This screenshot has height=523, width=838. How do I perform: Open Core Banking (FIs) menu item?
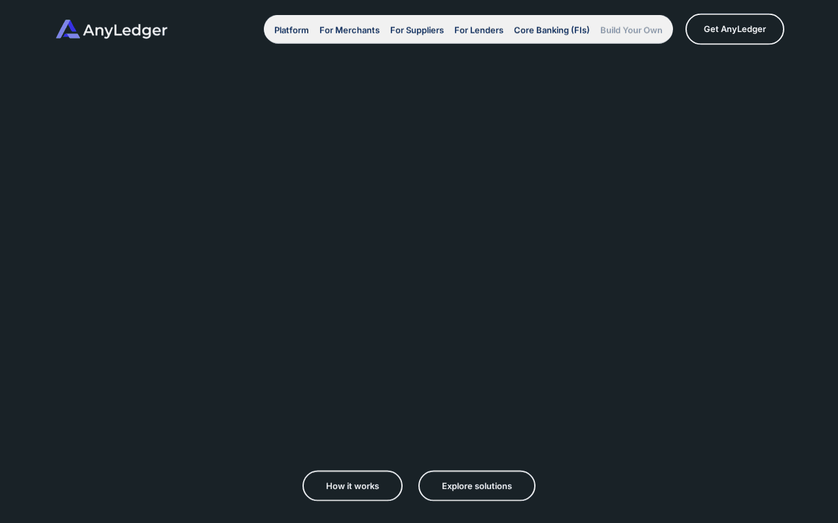tap(552, 30)
